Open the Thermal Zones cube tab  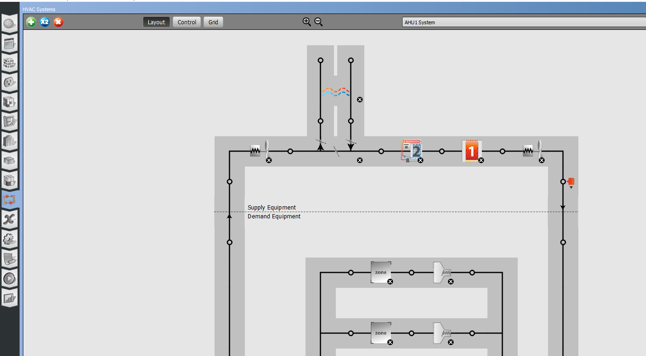pyautogui.click(x=10, y=181)
